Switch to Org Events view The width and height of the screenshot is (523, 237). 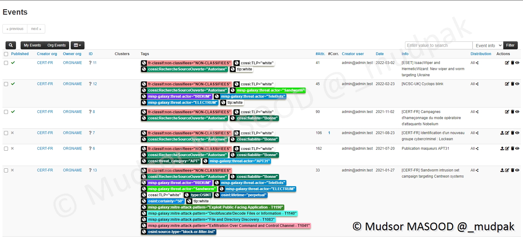tap(57, 45)
